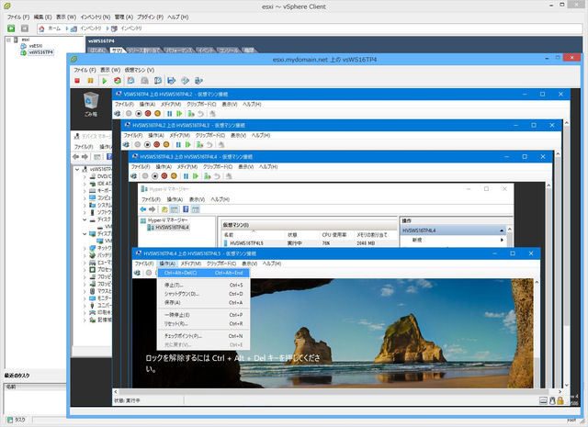
Task: Choose 停止(T)... from the open 操作 menu
Action: [x=203, y=285]
